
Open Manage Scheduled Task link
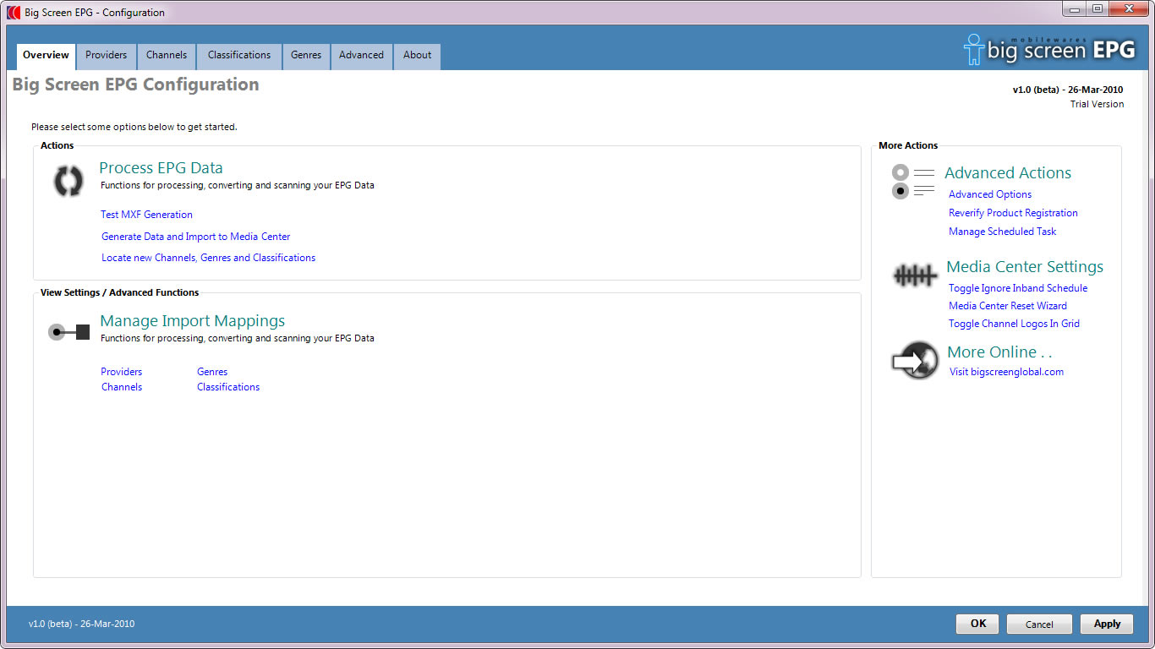pos(1002,232)
